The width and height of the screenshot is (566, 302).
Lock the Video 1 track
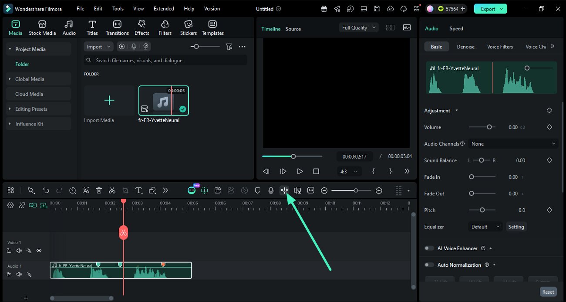[x=9, y=251]
